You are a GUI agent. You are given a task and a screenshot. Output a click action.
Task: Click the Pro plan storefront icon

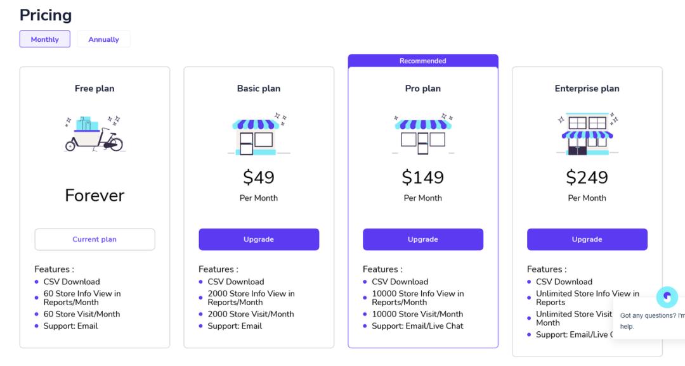coord(422,136)
